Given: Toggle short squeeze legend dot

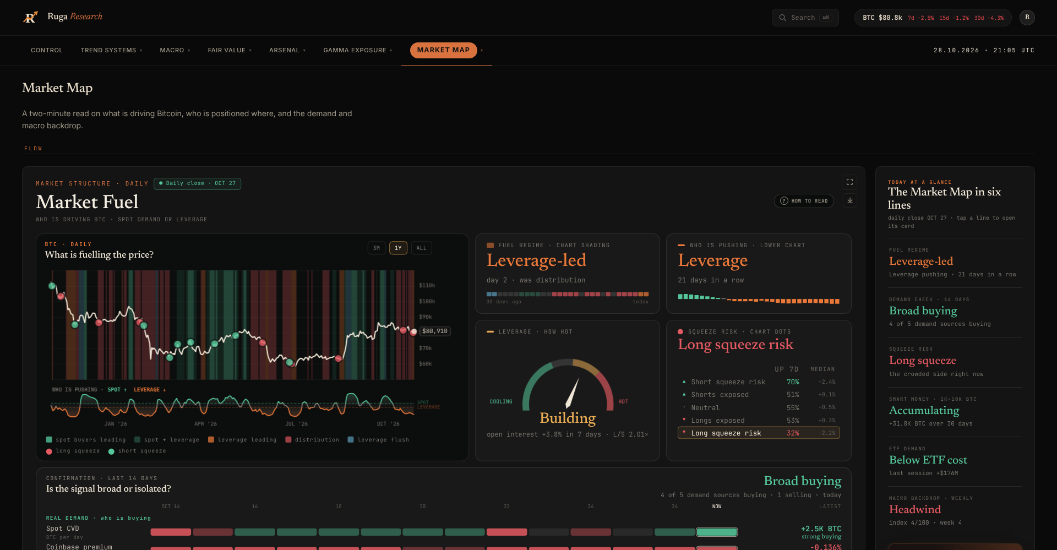Looking at the screenshot, I should [x=137, y=451].
